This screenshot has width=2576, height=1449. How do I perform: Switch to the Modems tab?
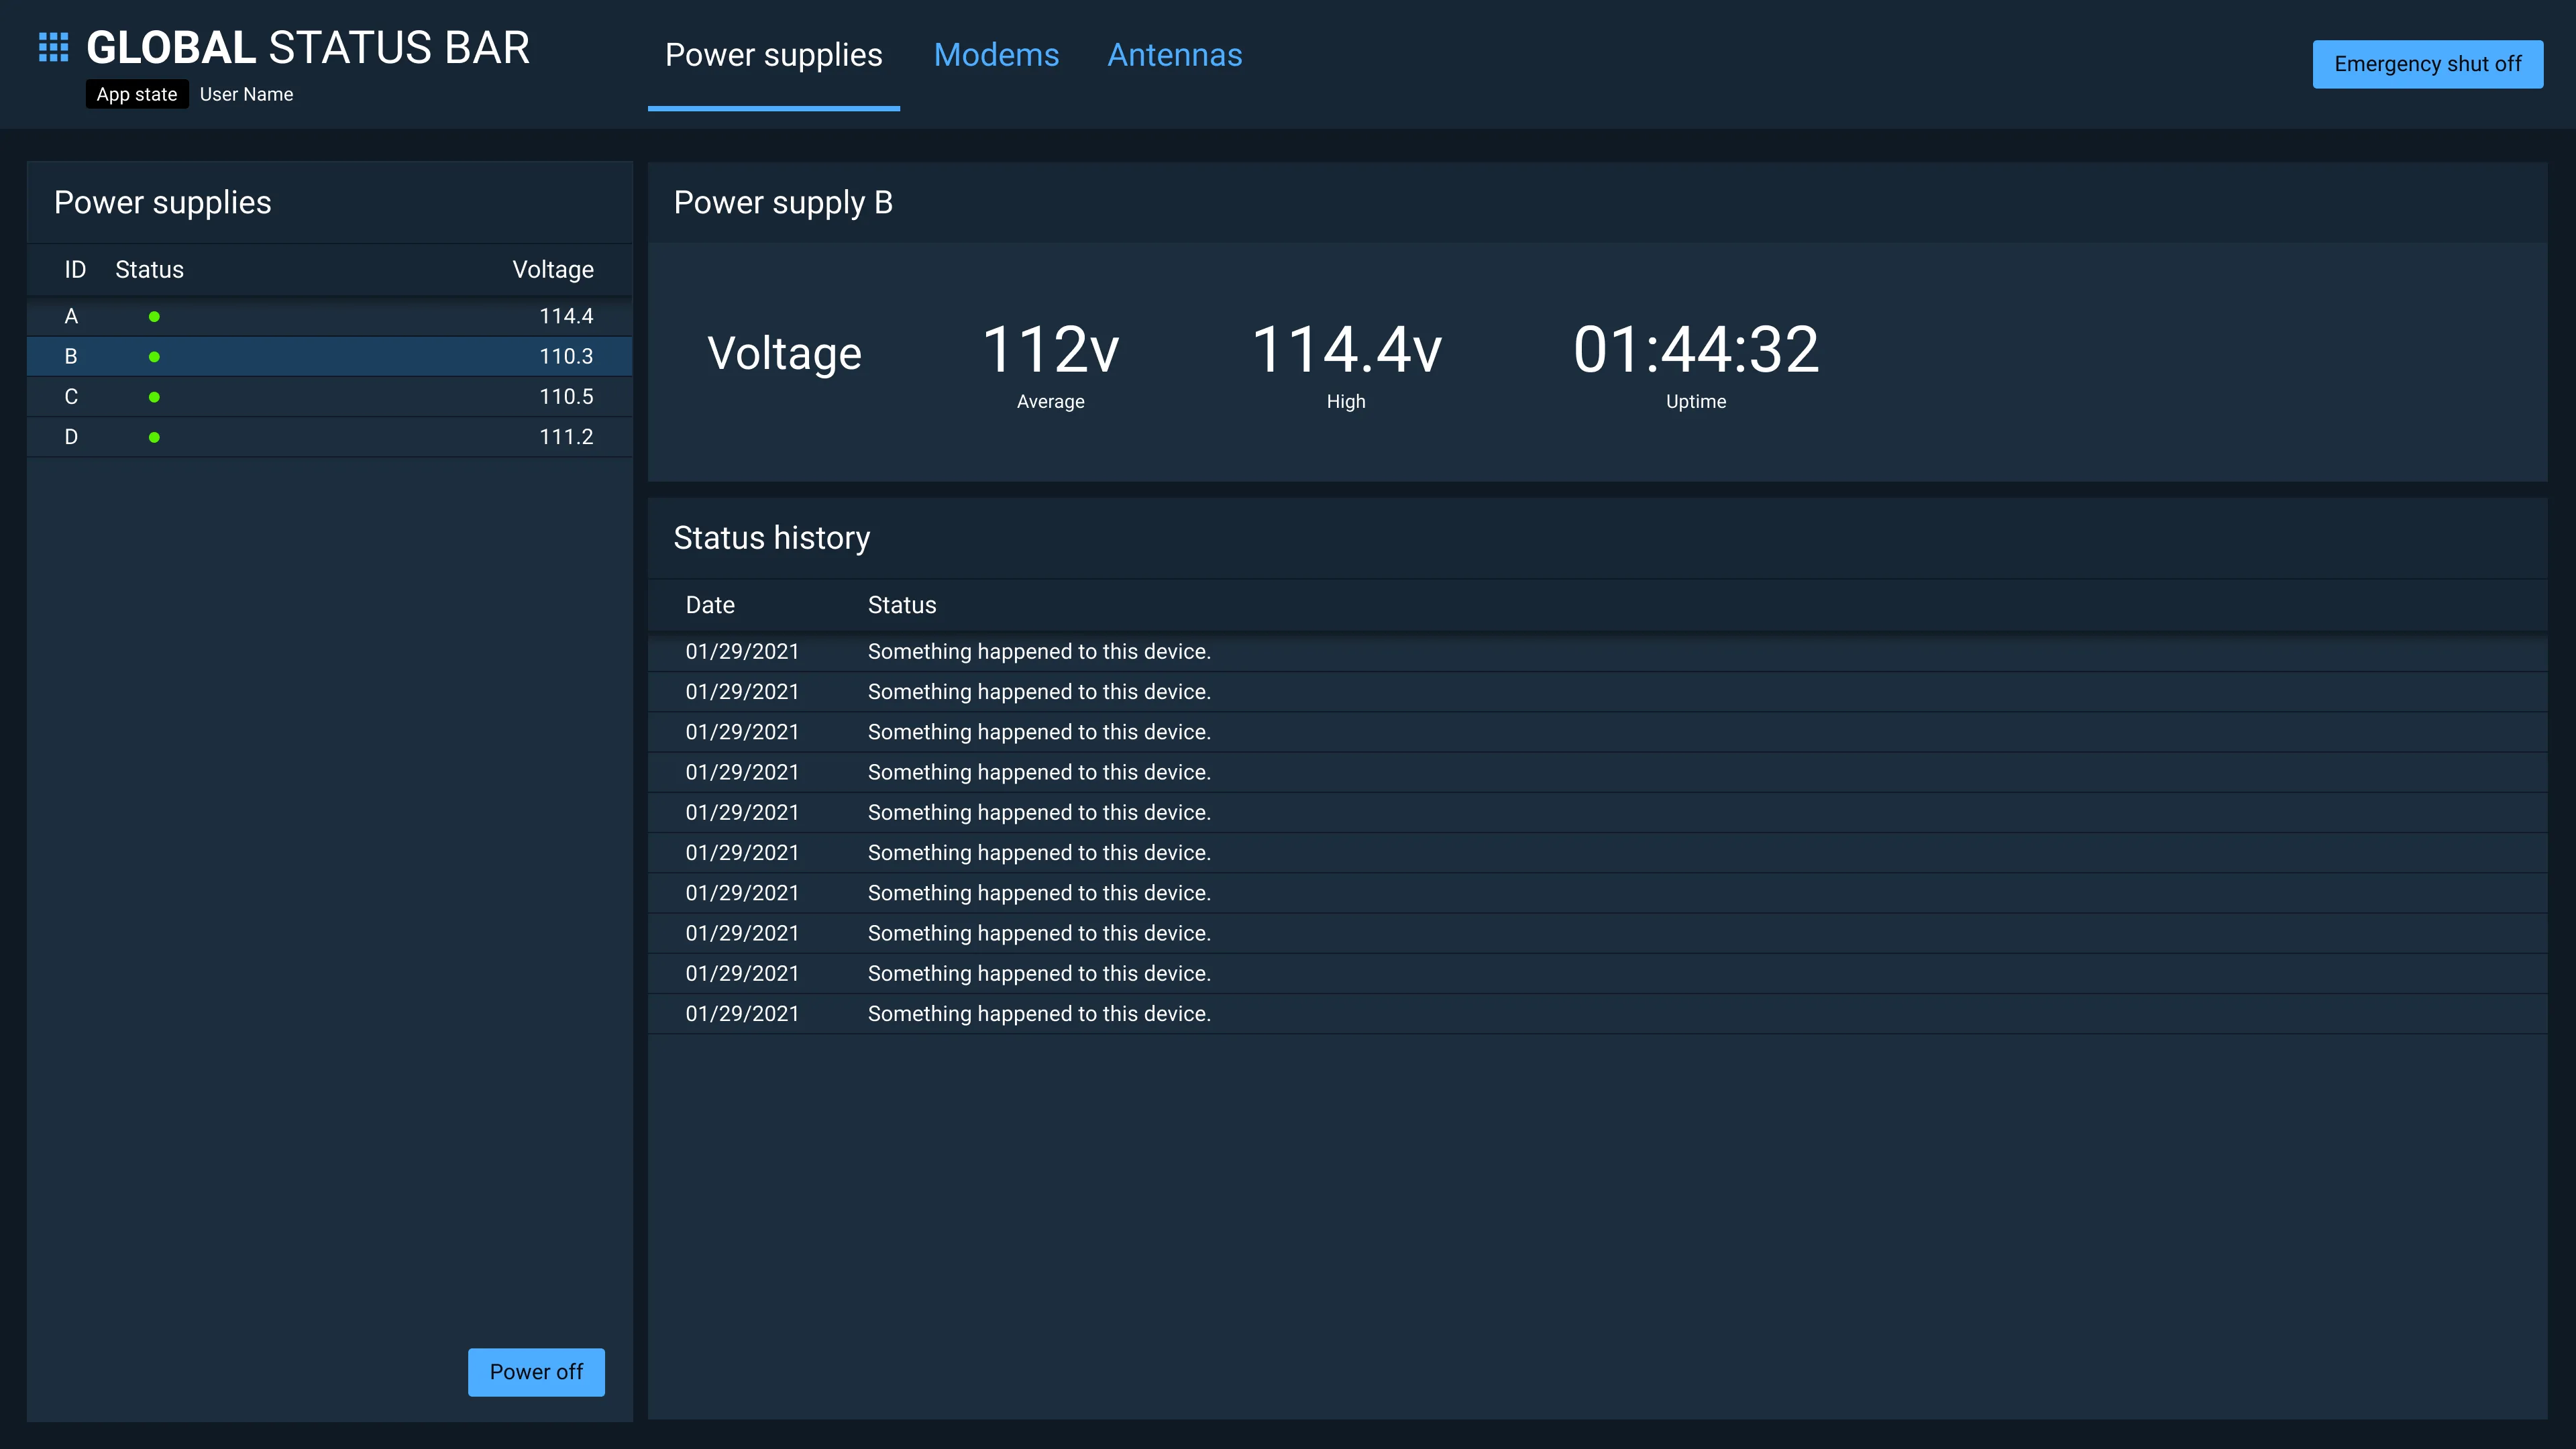(x=997, y=55)
